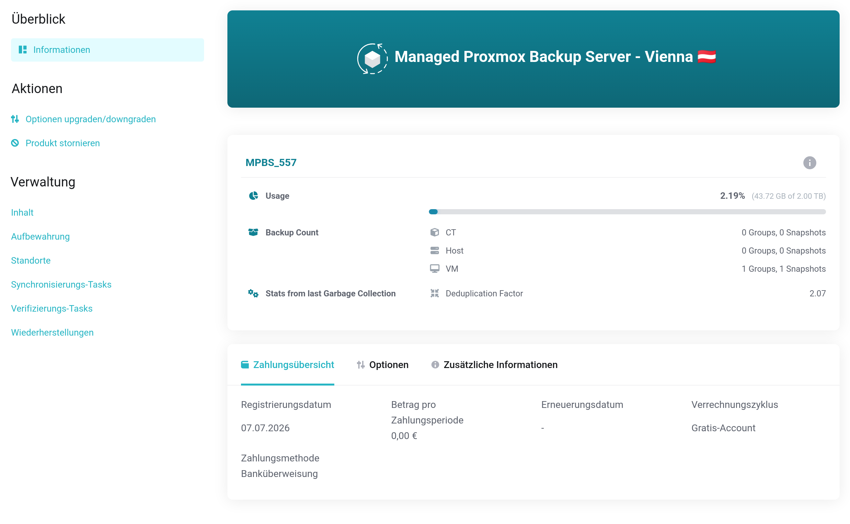Click the Host '0 Groups, 0 Snapshots' value
This screenshot has width=850, height=524.
point(784,251)
